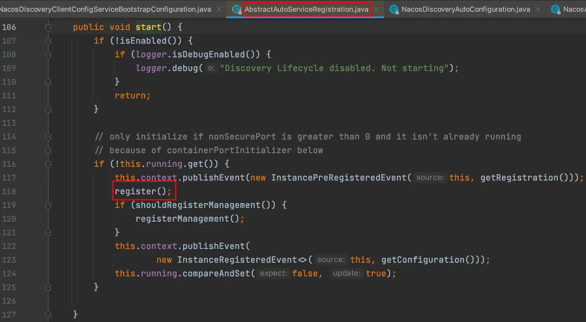Click line number 114 in gutter
The image size is (586, 322).
click(x=9, y=137)
